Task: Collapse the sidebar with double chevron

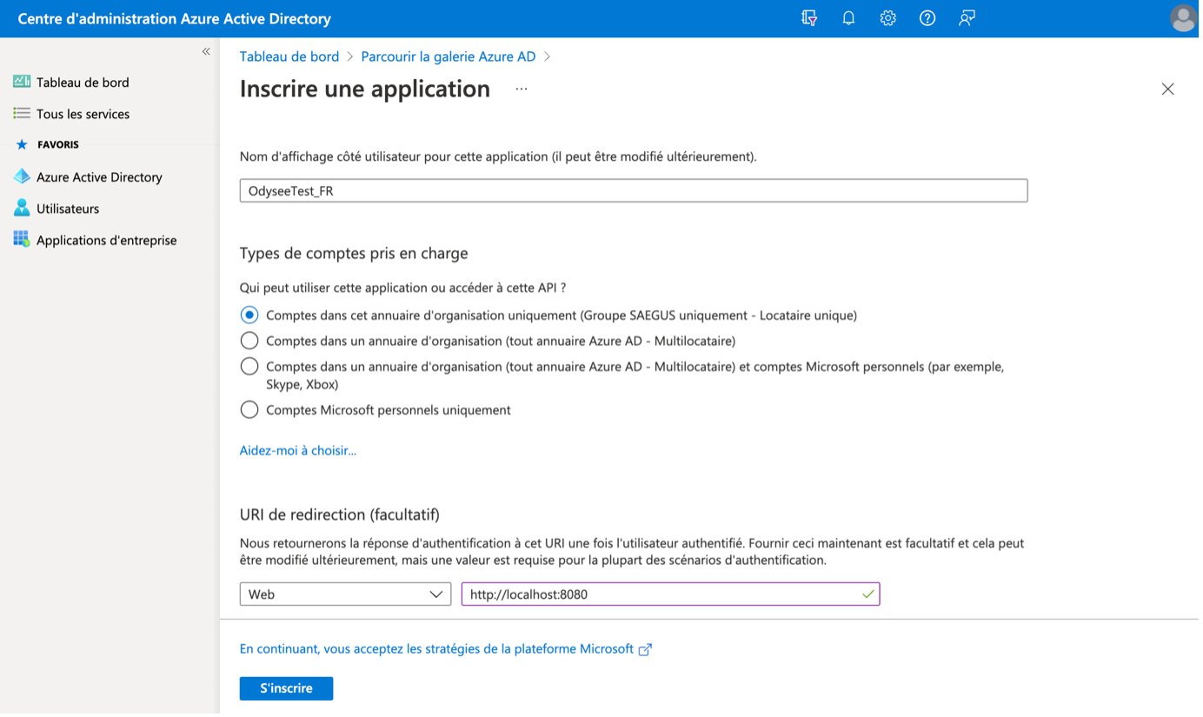Action: point(207,51)
